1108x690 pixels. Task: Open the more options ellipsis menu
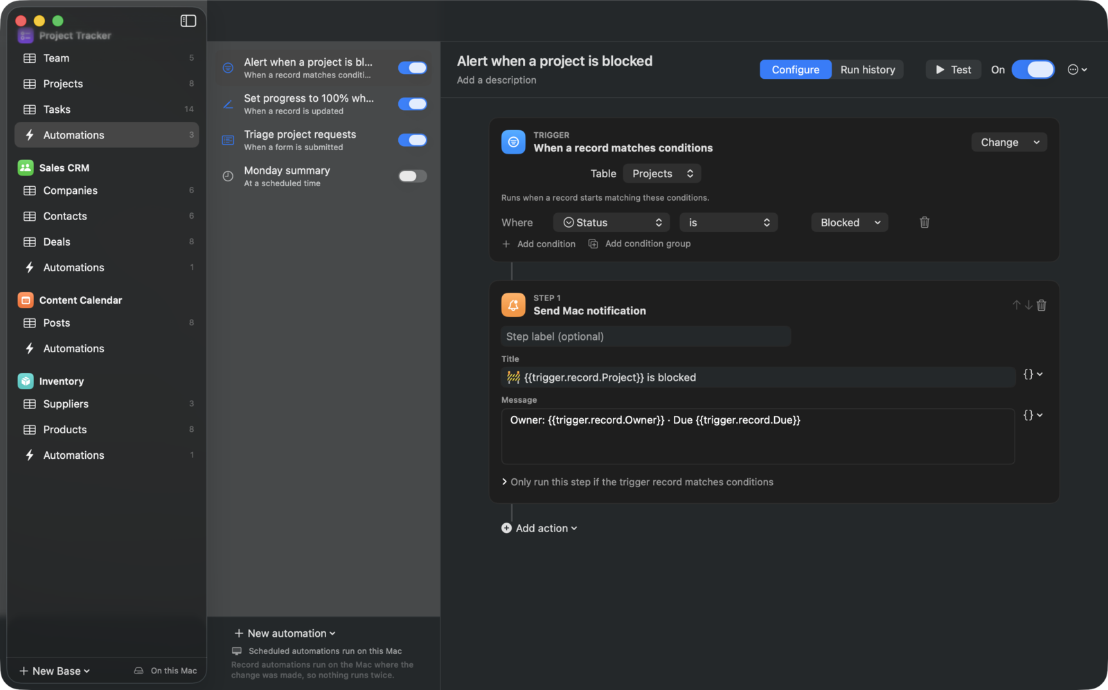click(1077, 69)
